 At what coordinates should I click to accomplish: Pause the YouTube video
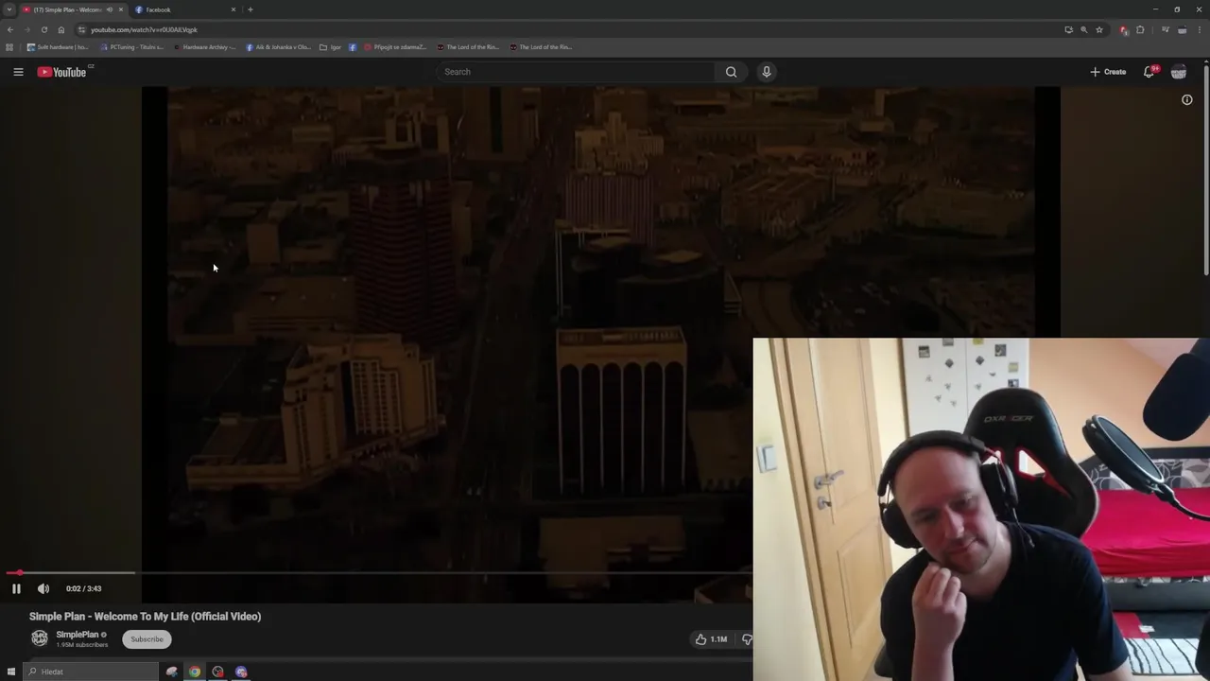16,588
